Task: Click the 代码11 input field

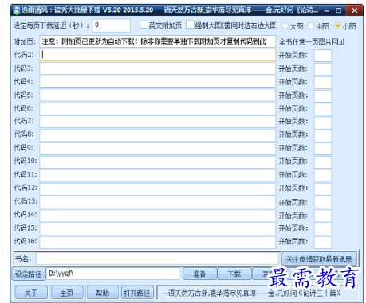Action: 158,175
